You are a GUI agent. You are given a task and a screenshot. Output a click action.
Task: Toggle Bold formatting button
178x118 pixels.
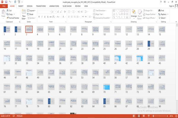tap(39, 17)
